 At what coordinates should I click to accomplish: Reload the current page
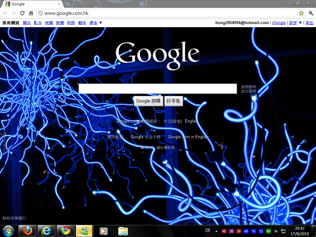(22, 13)
